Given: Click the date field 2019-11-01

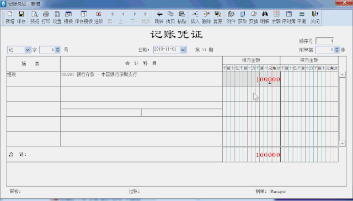Looking at the screenshot, I should click(x=167, y=50).
